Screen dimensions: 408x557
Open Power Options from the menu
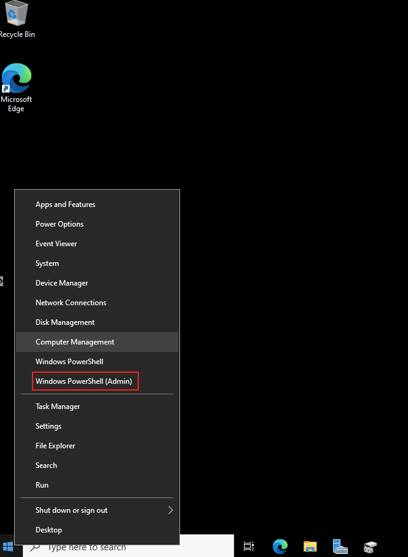pyautogui.click(x=97, y=224)
